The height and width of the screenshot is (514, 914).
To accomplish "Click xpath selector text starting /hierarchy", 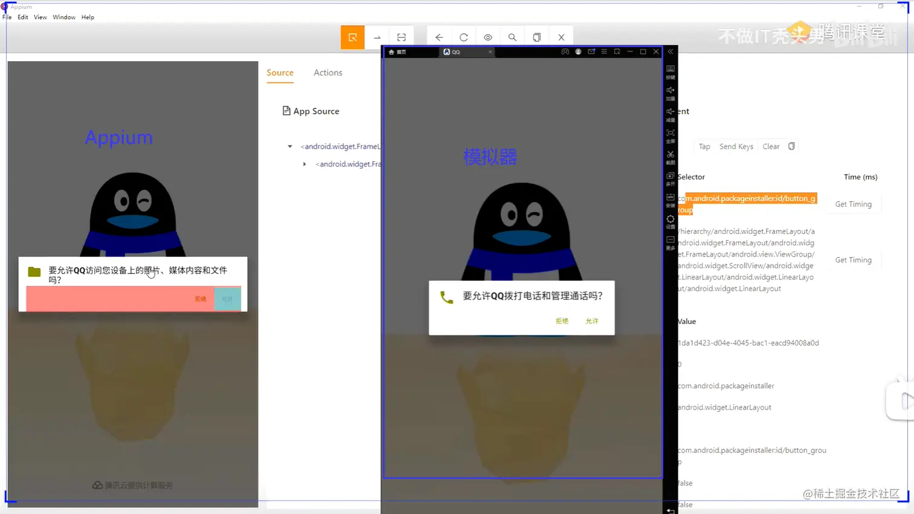I will [x=746, y=260].
